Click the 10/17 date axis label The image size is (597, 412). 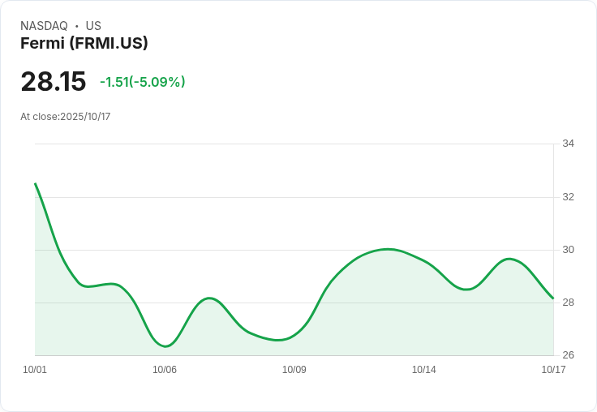553,370
